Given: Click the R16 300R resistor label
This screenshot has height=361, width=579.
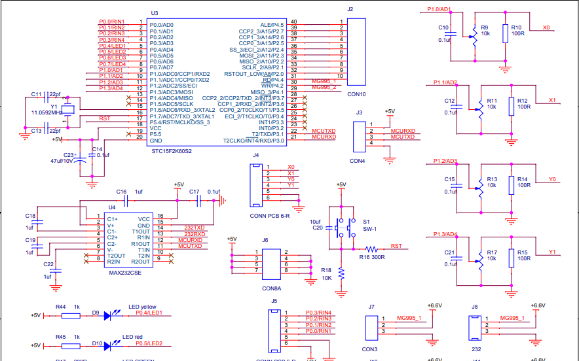Looking at the screenshot, I should click(x=372, y=257).
